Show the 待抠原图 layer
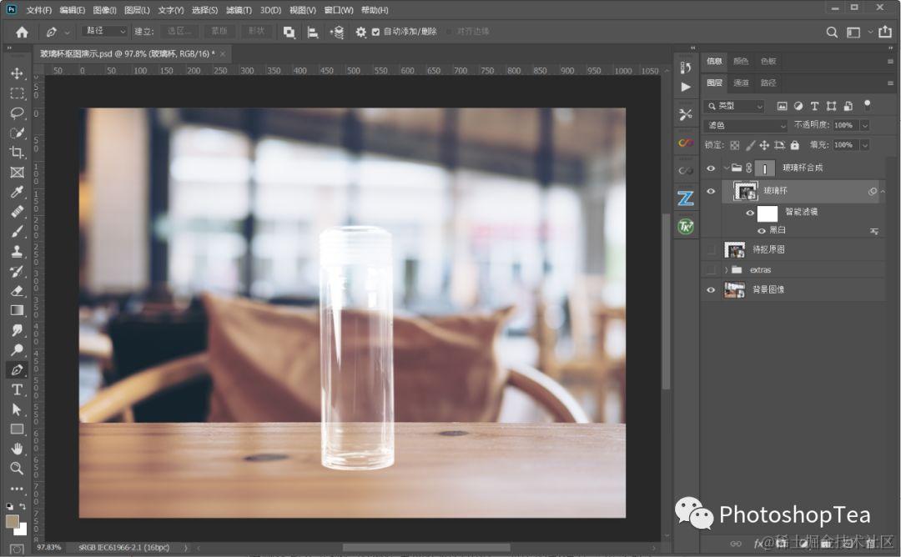The width and height of the screenshot is (901, 557). click(711, 250)
